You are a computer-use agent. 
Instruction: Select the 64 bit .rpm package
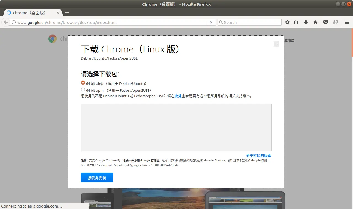tap(83, 90)
